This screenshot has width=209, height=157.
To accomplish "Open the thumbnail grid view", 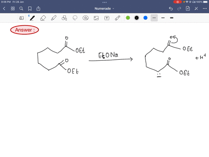I will pyautogui.click(x=13, y=9).
